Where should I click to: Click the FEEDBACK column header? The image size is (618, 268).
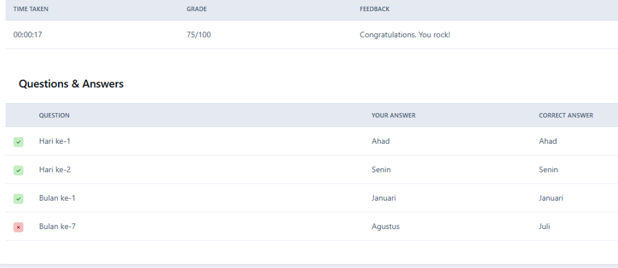coord(375,9)
